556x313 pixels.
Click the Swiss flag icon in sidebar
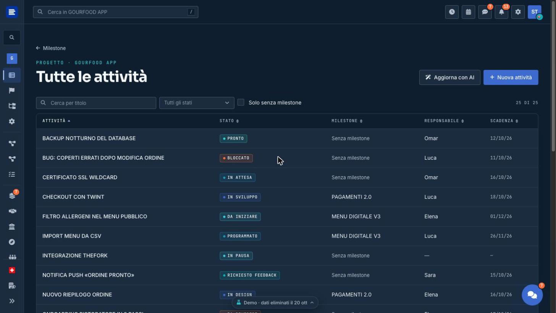(x=12, y=270)
